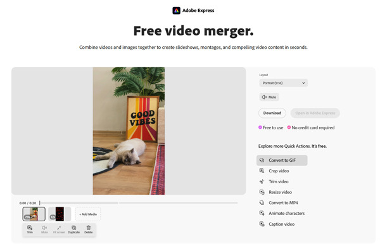Open the Portrait (9:16) layout dropdown
The height and width of the screenshot is (246, 380).
(x=283, y=83)
